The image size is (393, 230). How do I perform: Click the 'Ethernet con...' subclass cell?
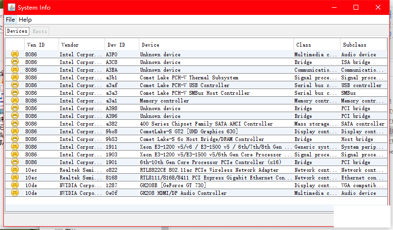click(362, 178)
